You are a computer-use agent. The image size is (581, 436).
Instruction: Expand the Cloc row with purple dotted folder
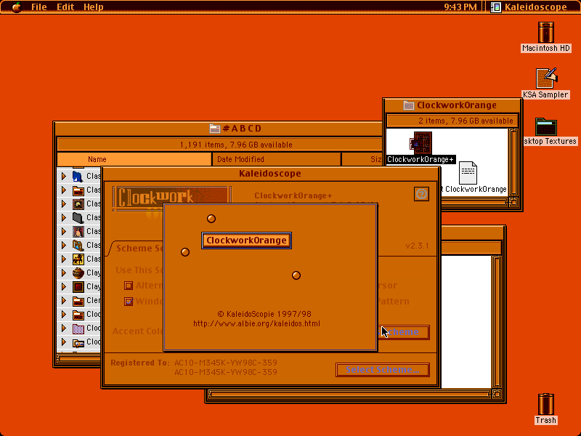point(64,328)
